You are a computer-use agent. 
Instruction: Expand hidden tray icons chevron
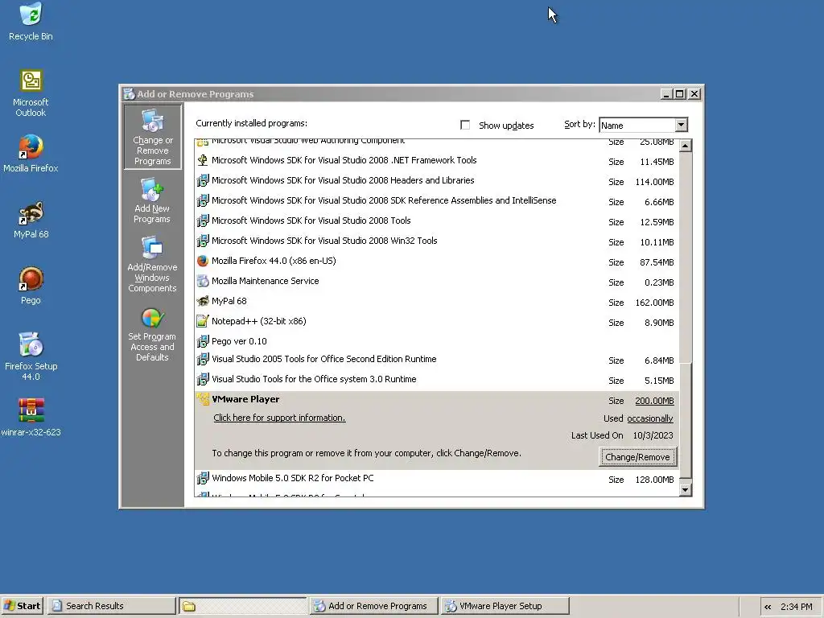tap(768, 607)
